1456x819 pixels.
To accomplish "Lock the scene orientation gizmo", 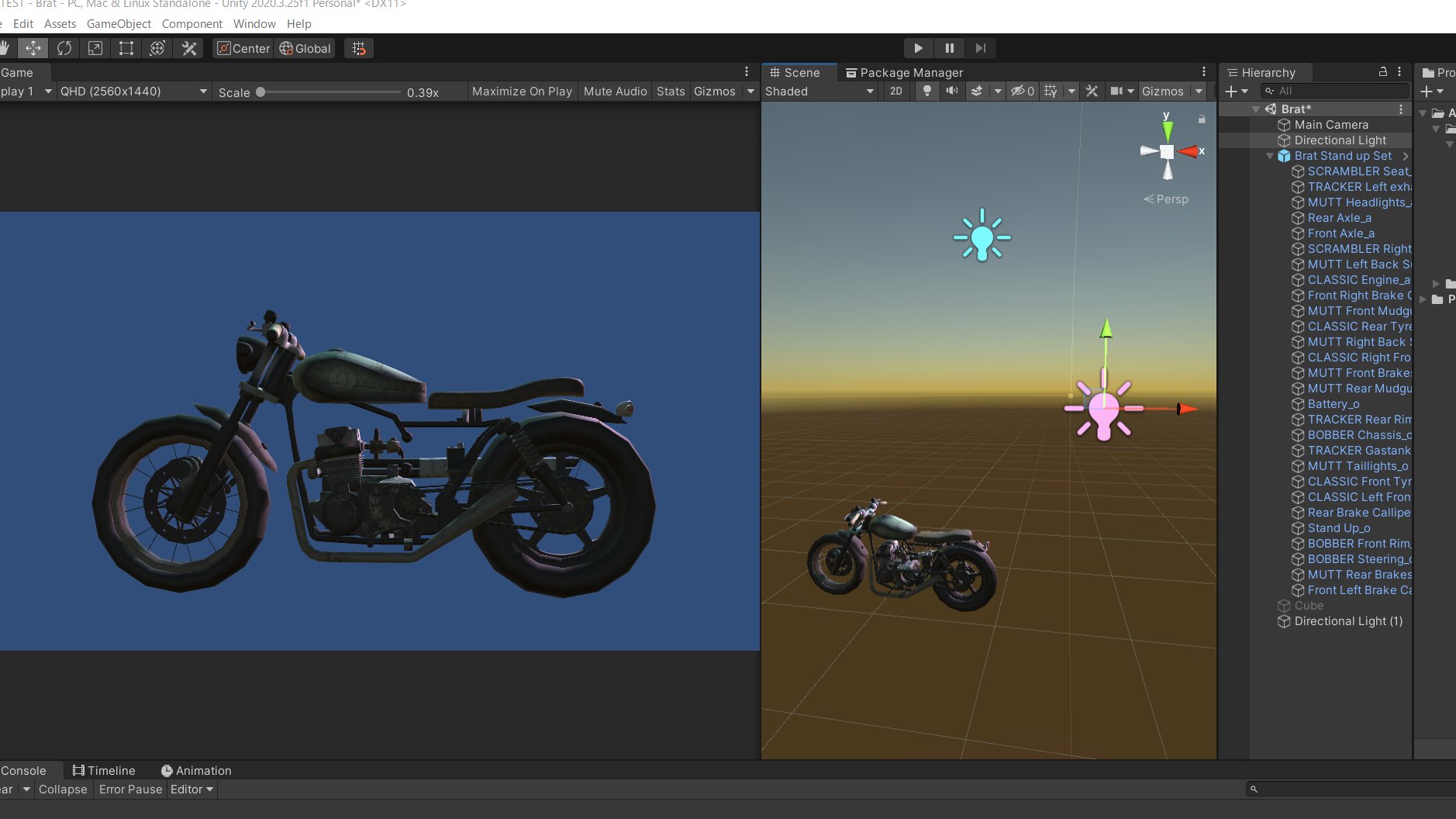I will [1202, 119].
